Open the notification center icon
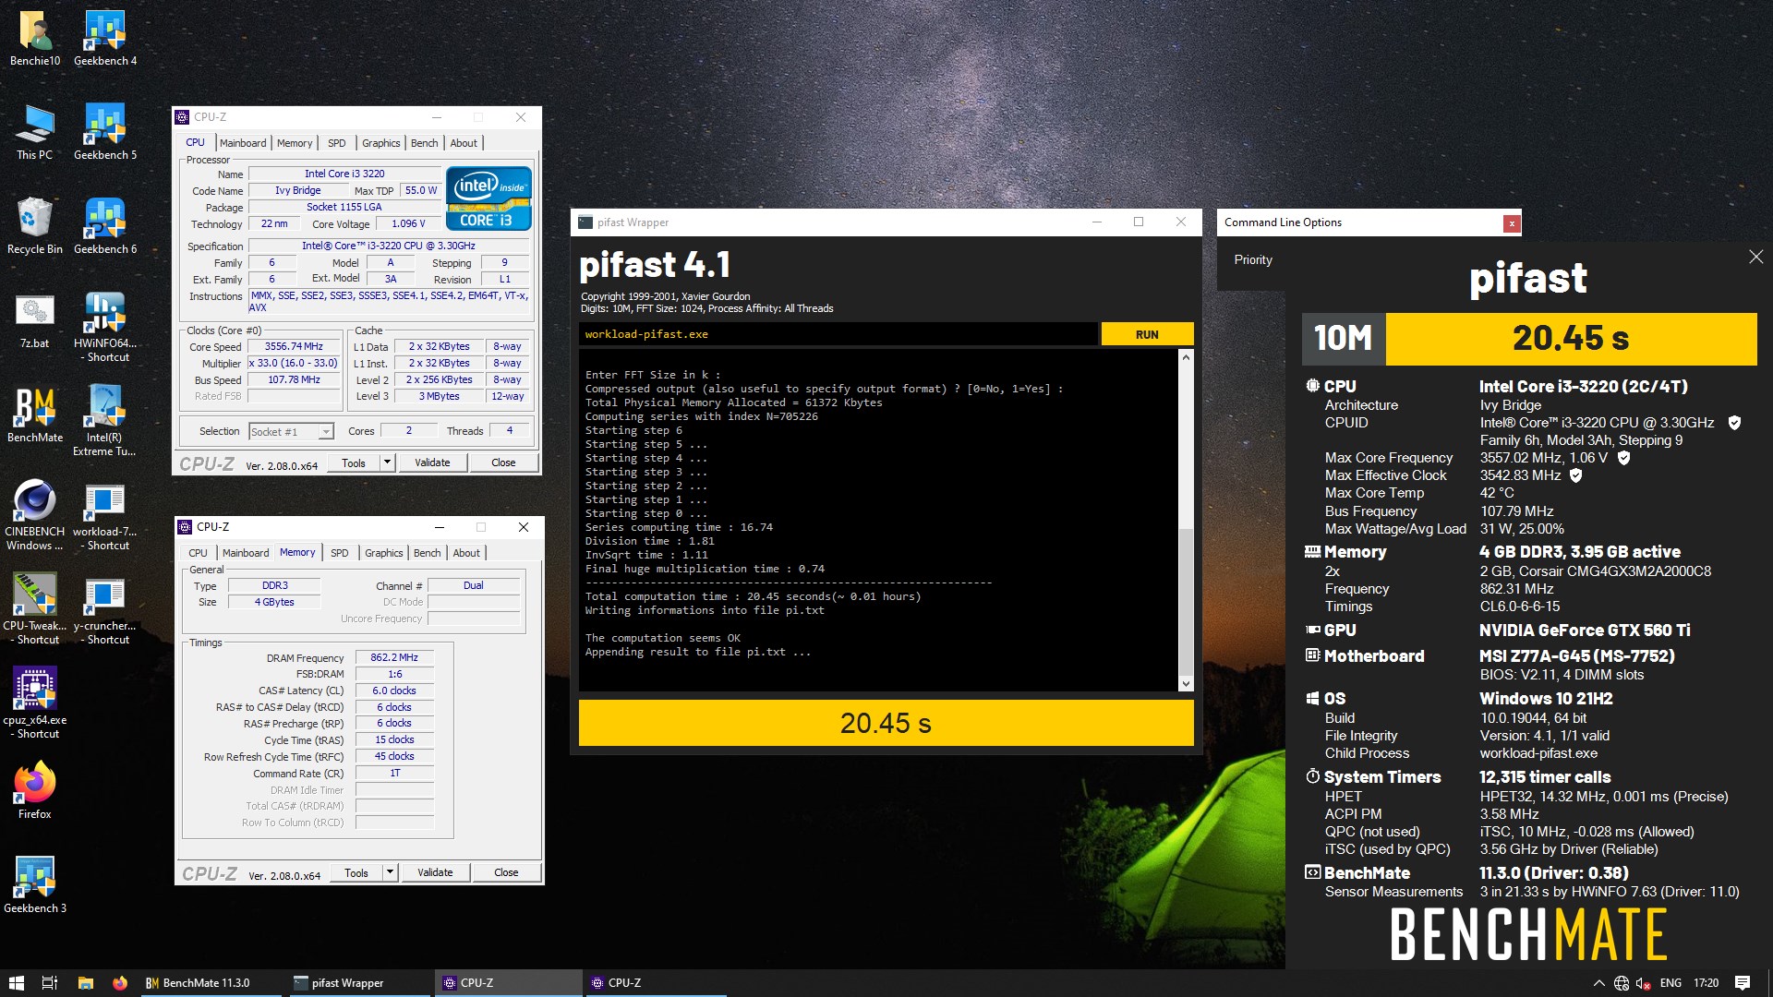Image resolution: width=1773 pixels, height=997 pixels. point(1743,983)
